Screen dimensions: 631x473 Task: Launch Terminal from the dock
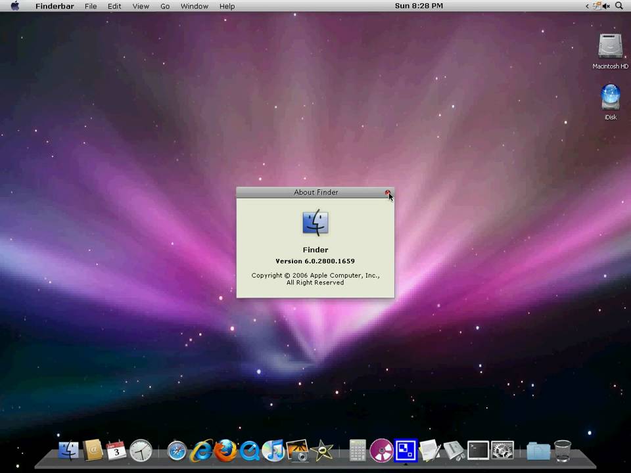478,450
